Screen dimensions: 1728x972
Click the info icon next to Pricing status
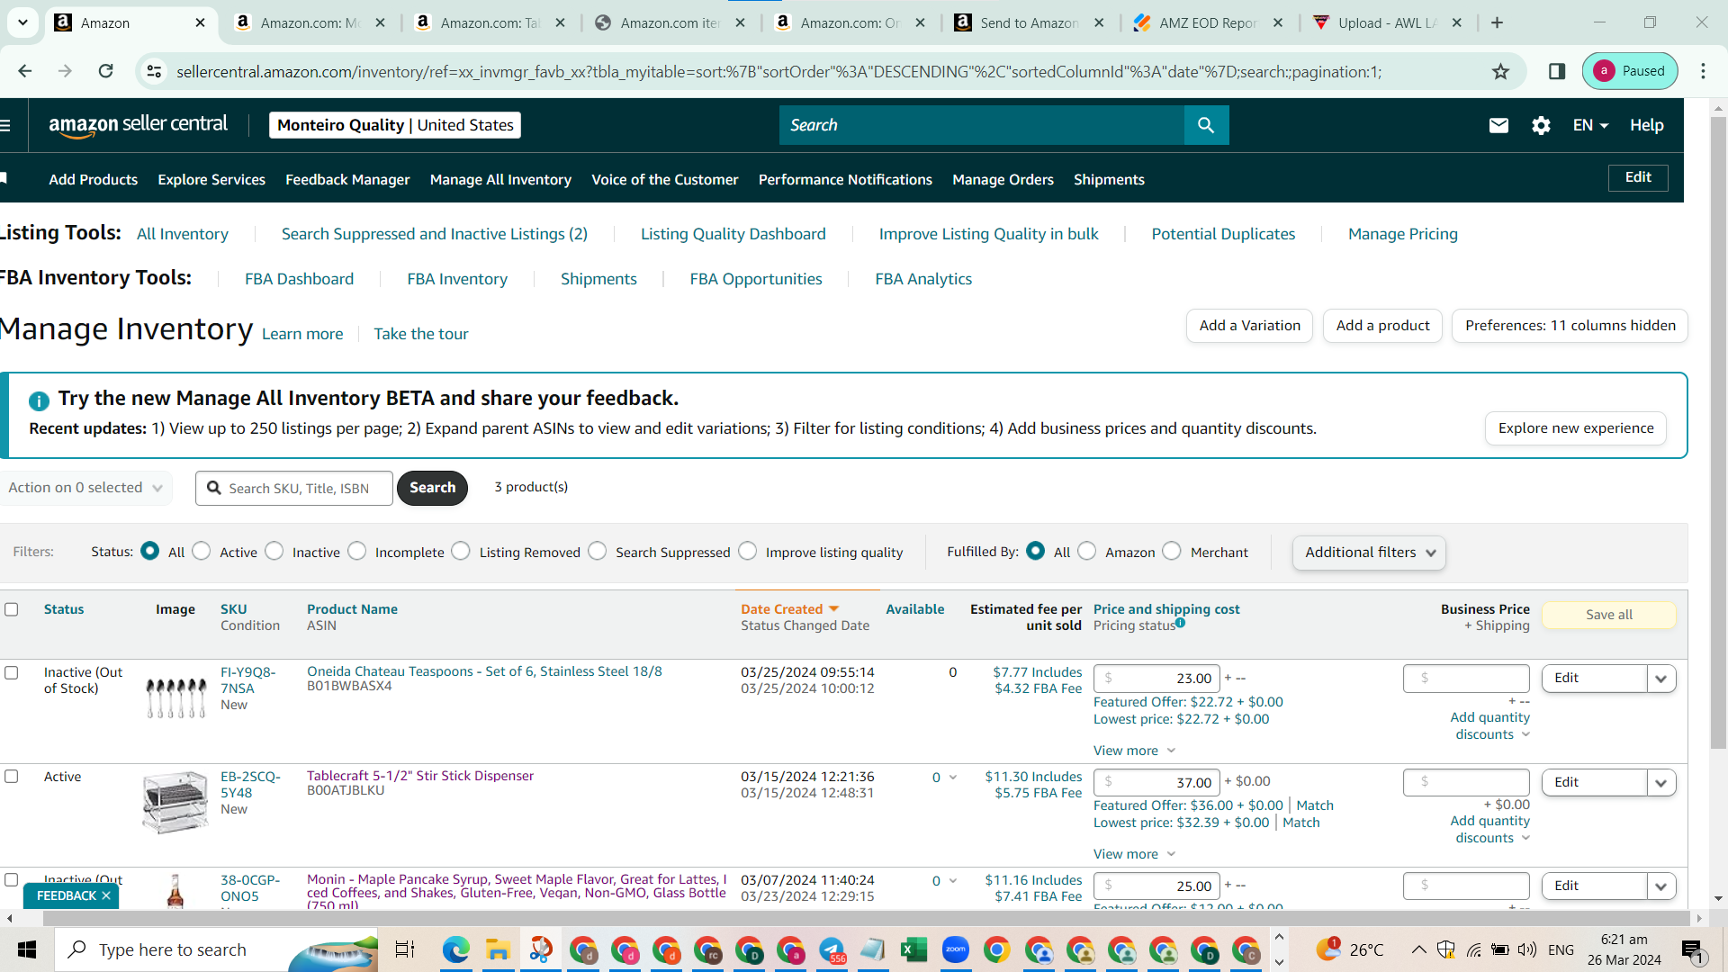1180,623
